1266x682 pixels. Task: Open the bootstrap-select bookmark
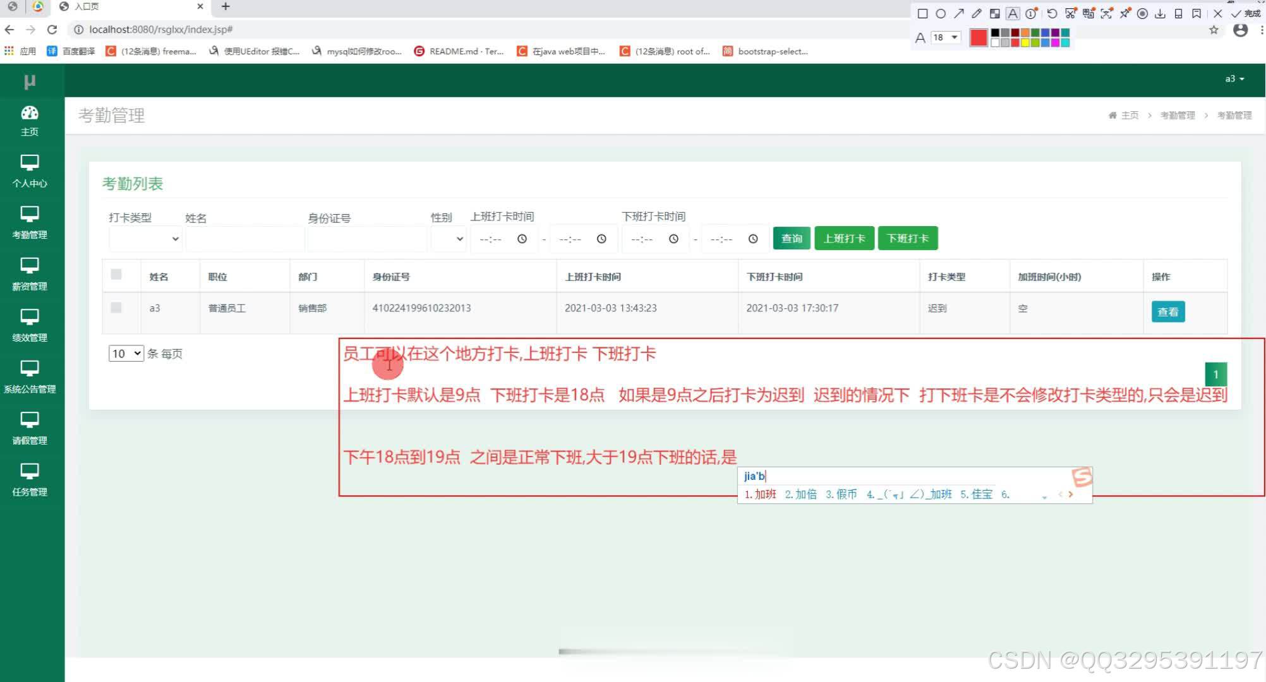tap(765, 51)
